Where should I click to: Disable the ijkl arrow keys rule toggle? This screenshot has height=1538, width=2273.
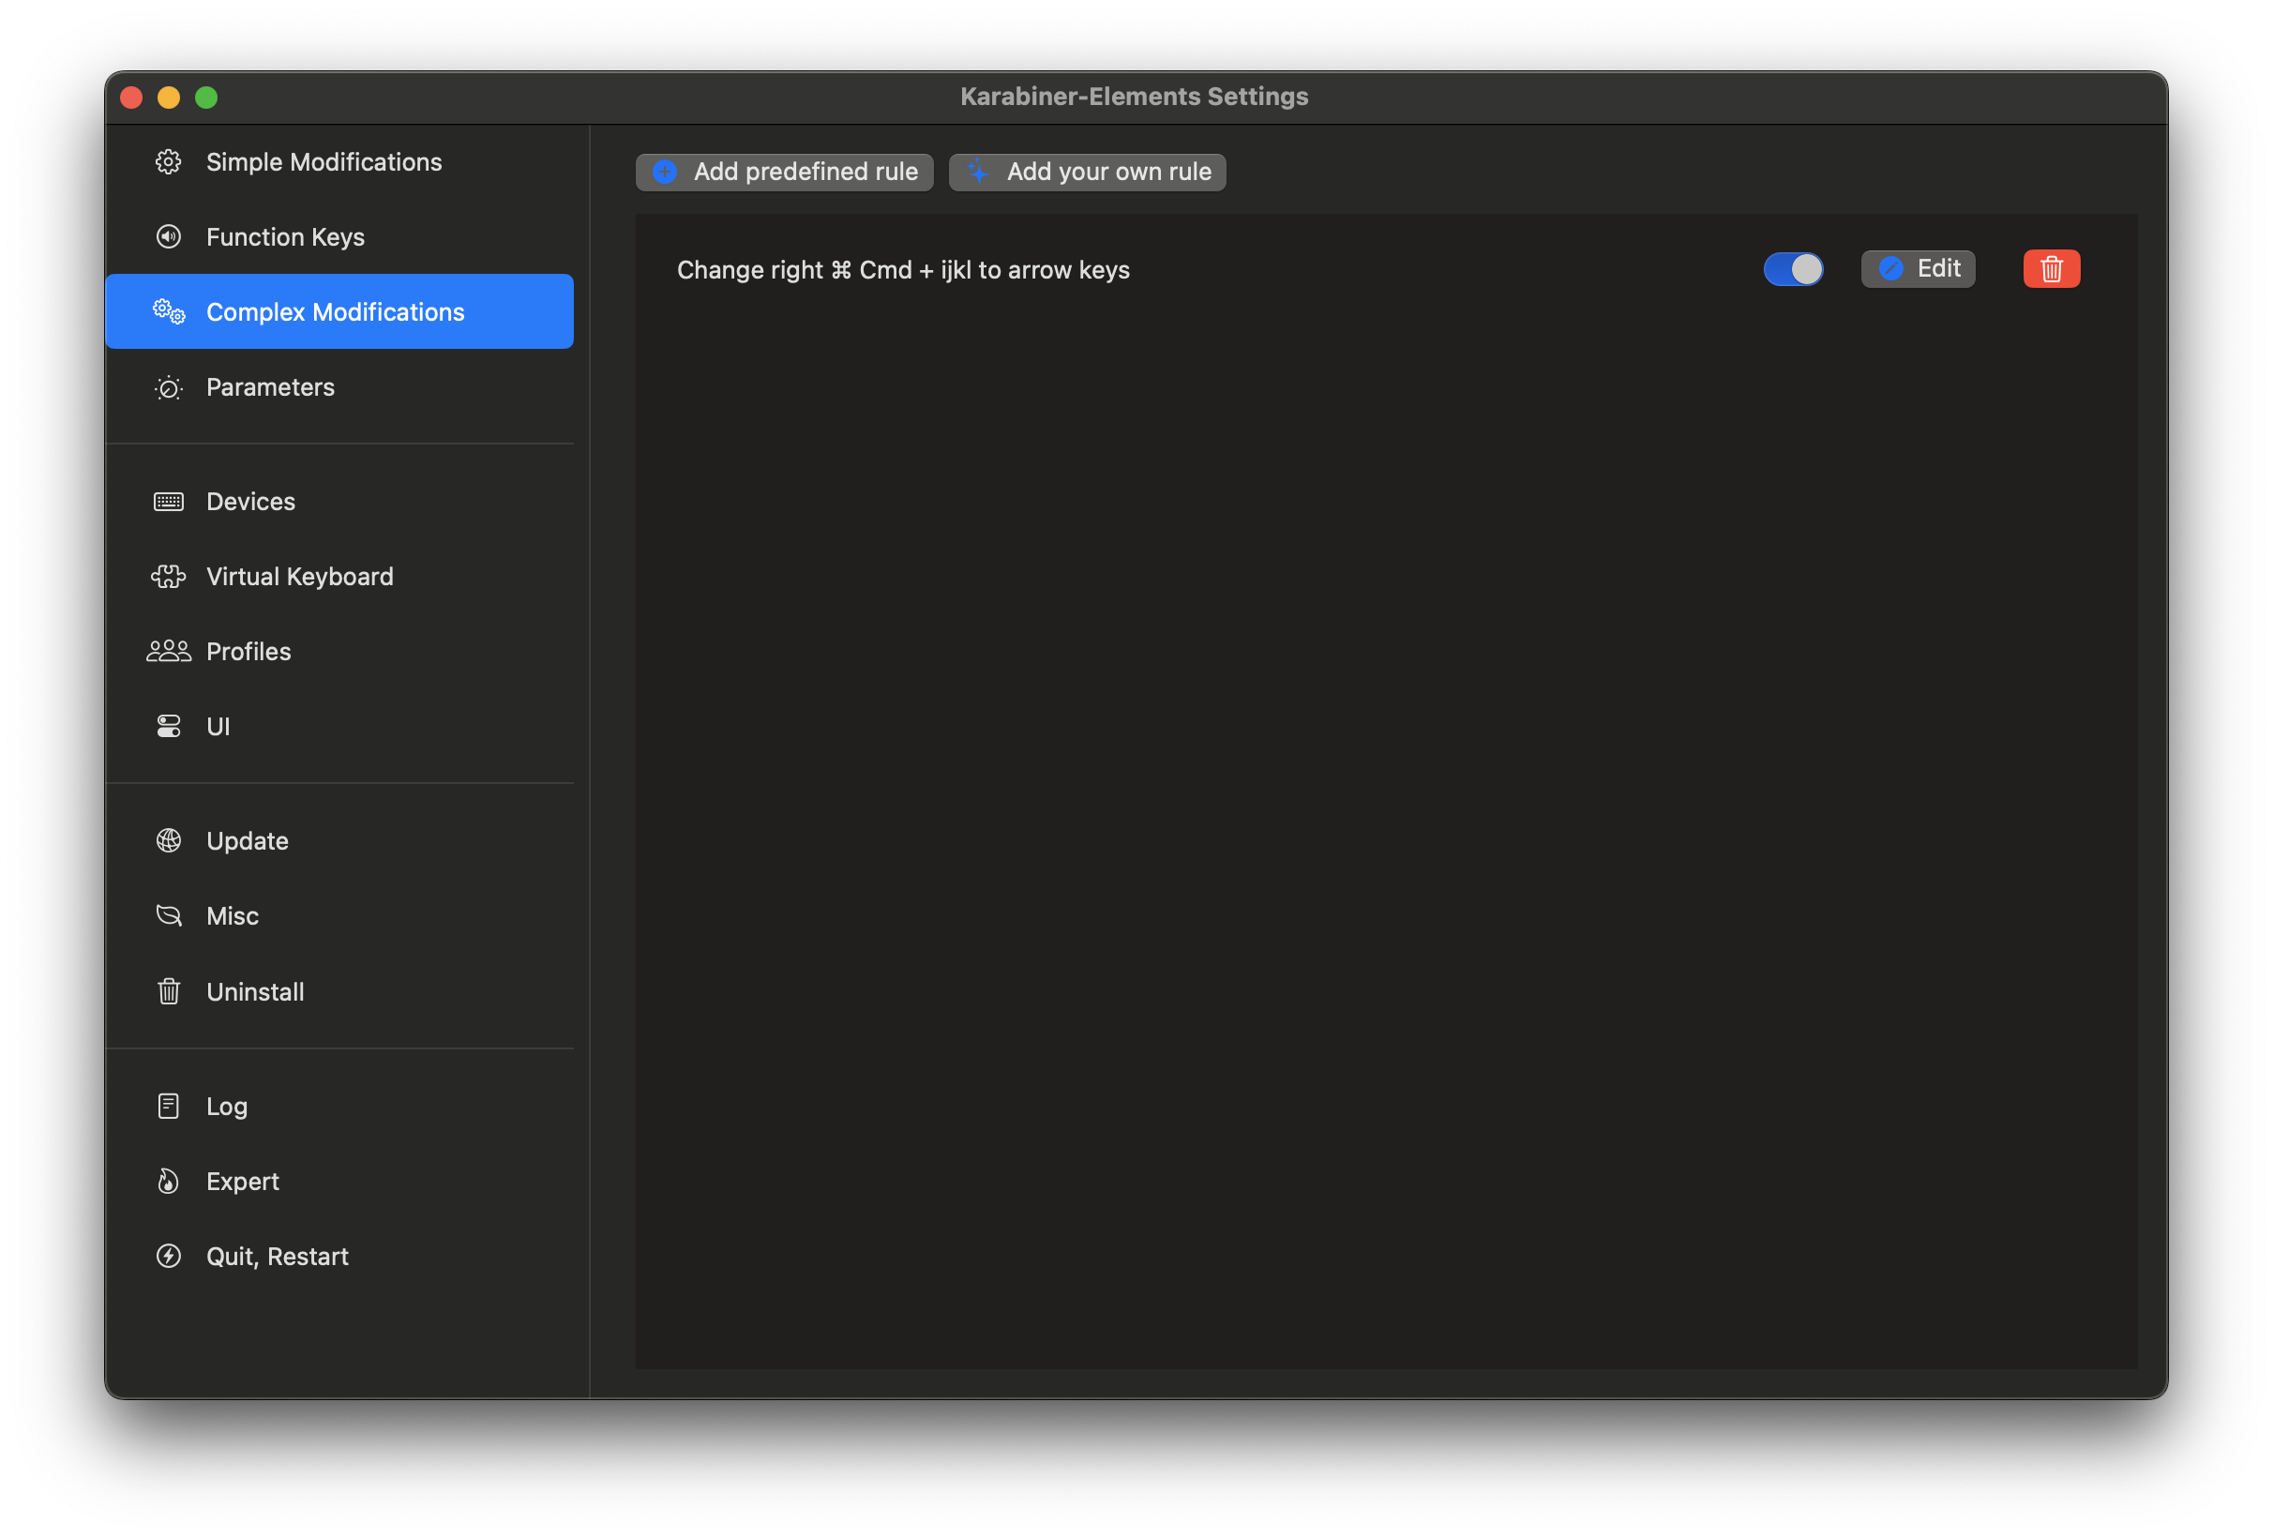(x=1793, y=269)
